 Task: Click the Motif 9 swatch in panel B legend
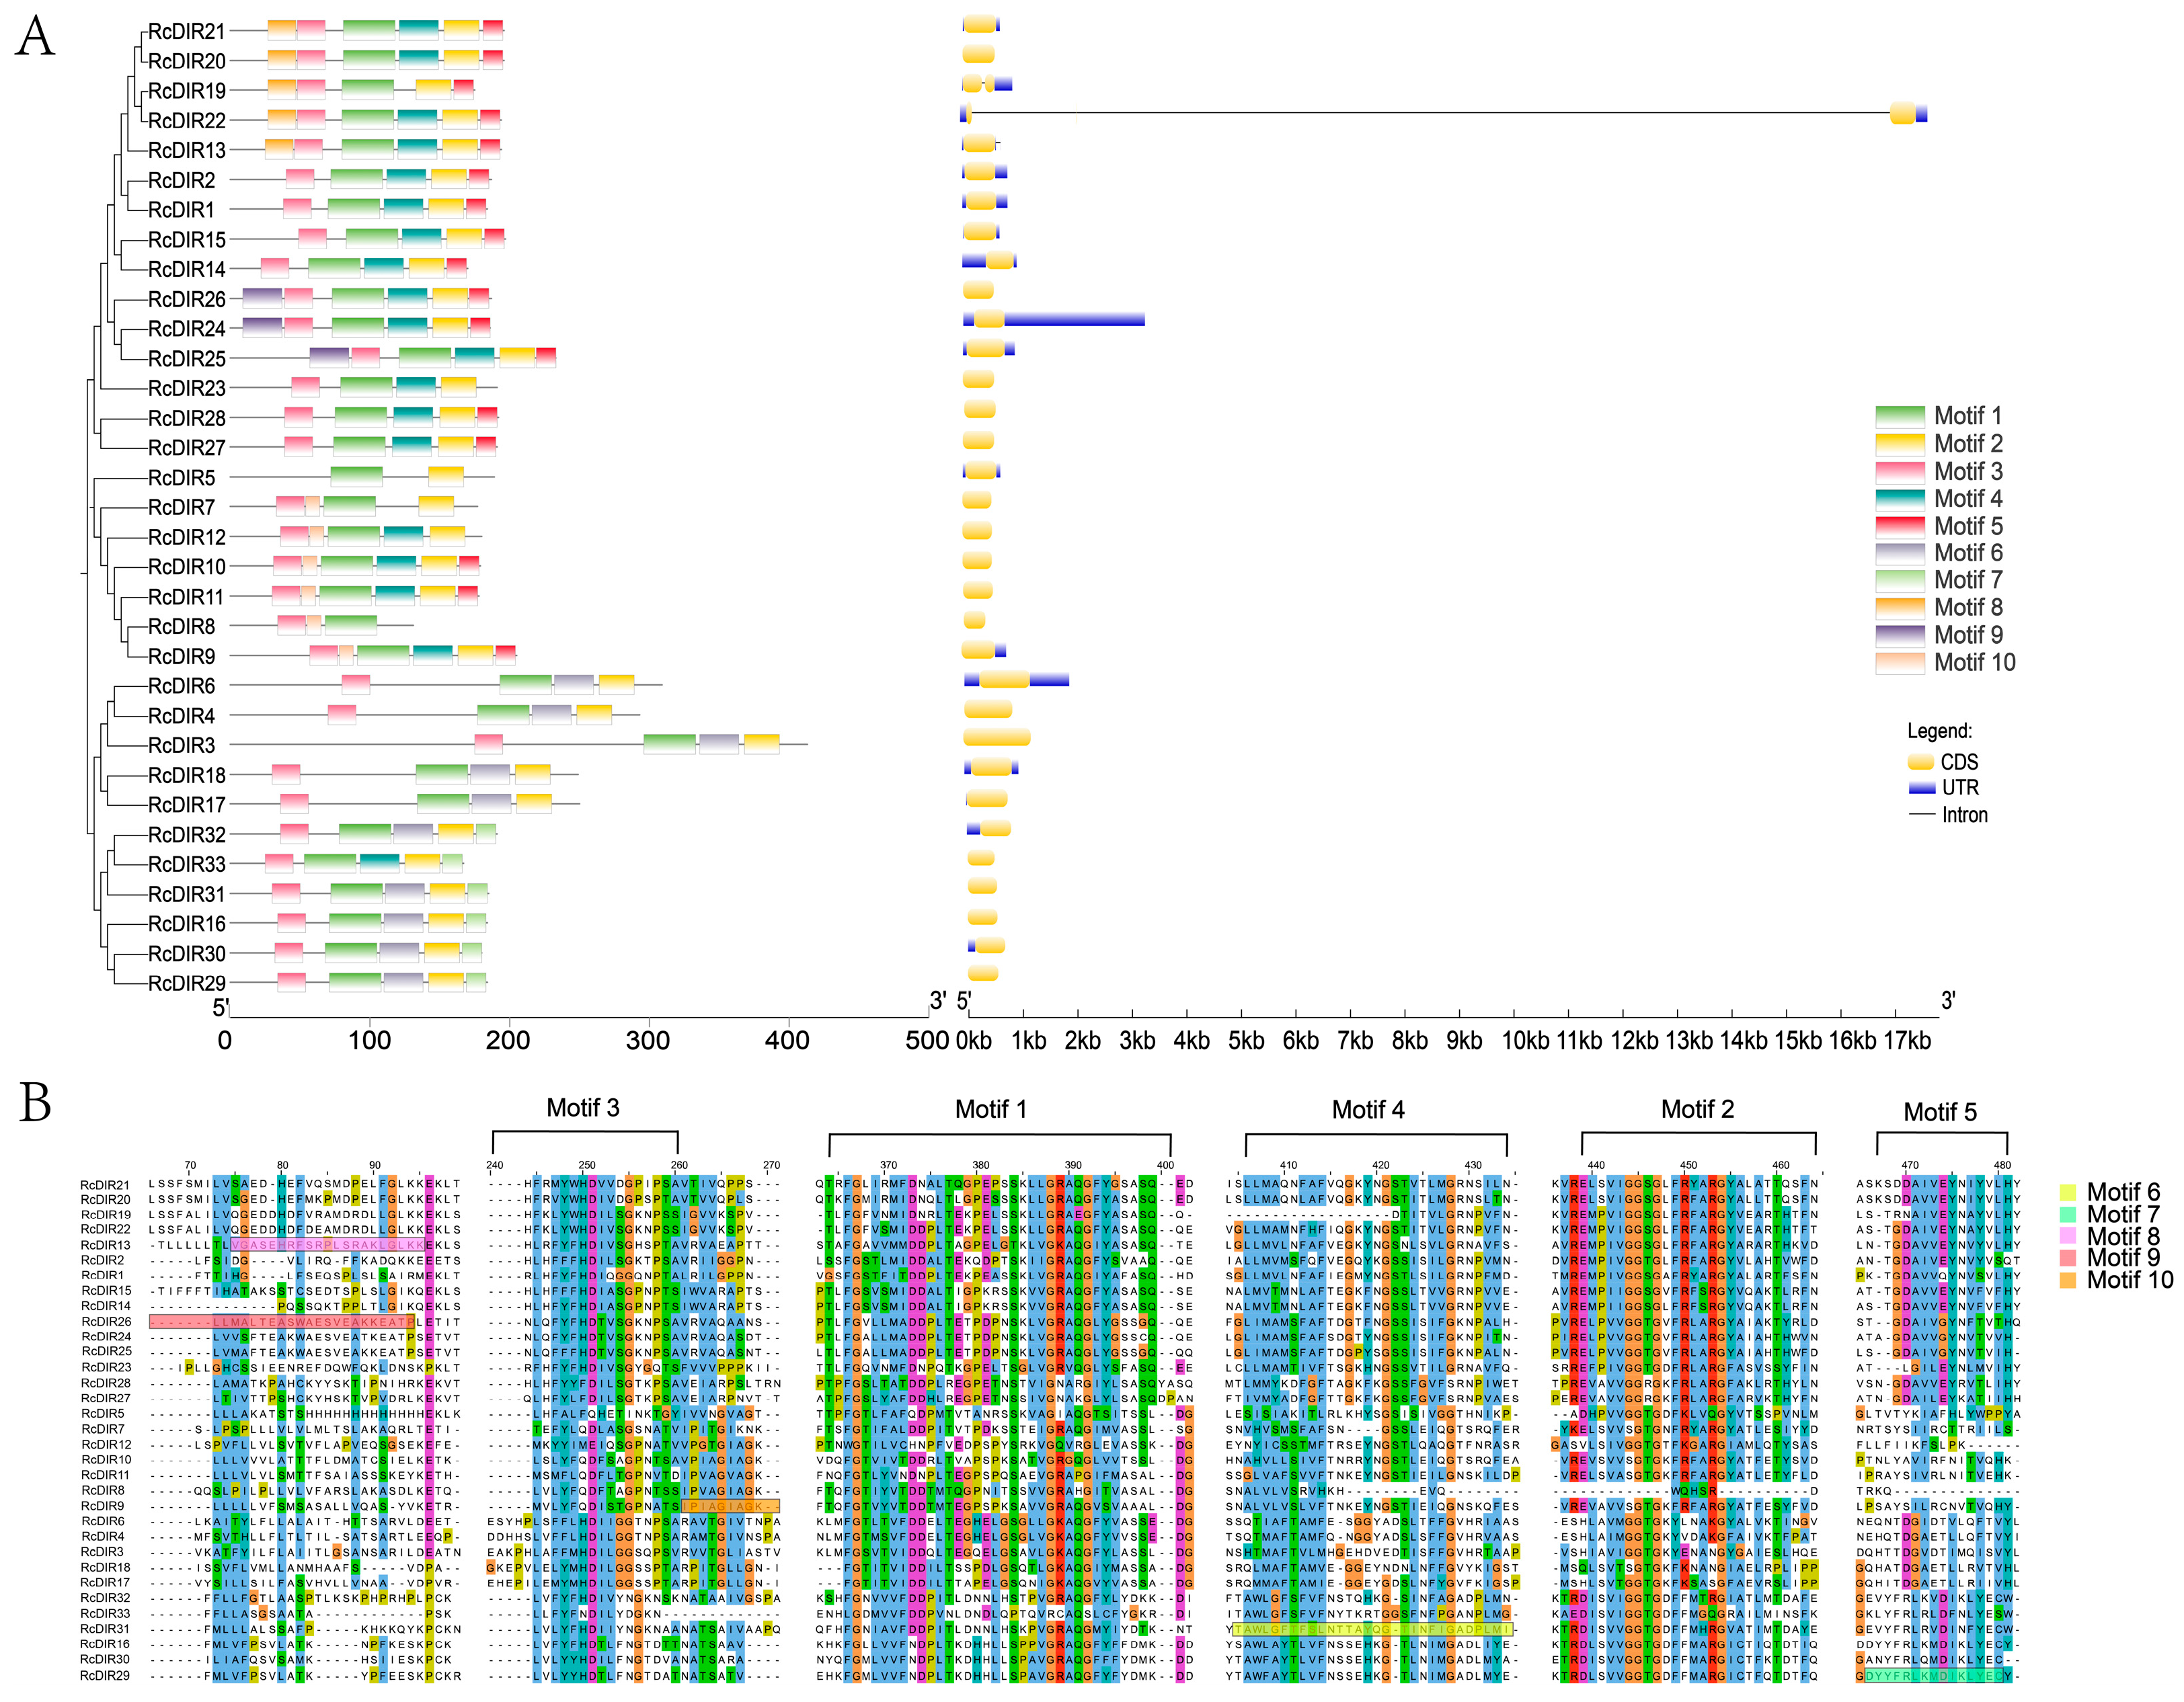[x=2068, y=1257]
